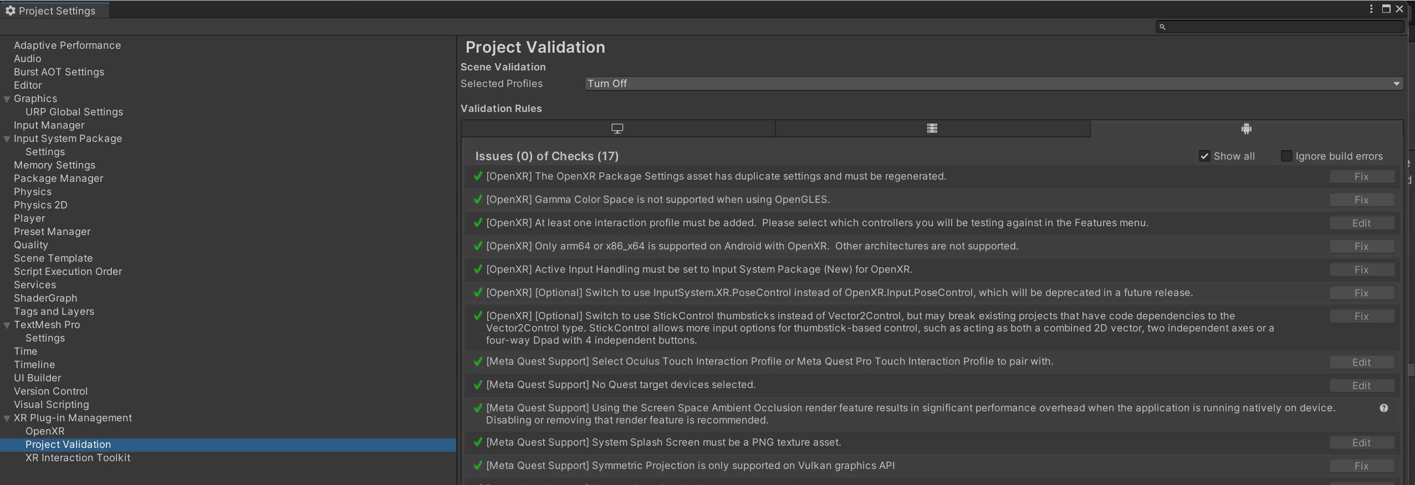Open Visual Scripting settings
This screenshot has height=485, width=1415.
[x=51, y=405]
